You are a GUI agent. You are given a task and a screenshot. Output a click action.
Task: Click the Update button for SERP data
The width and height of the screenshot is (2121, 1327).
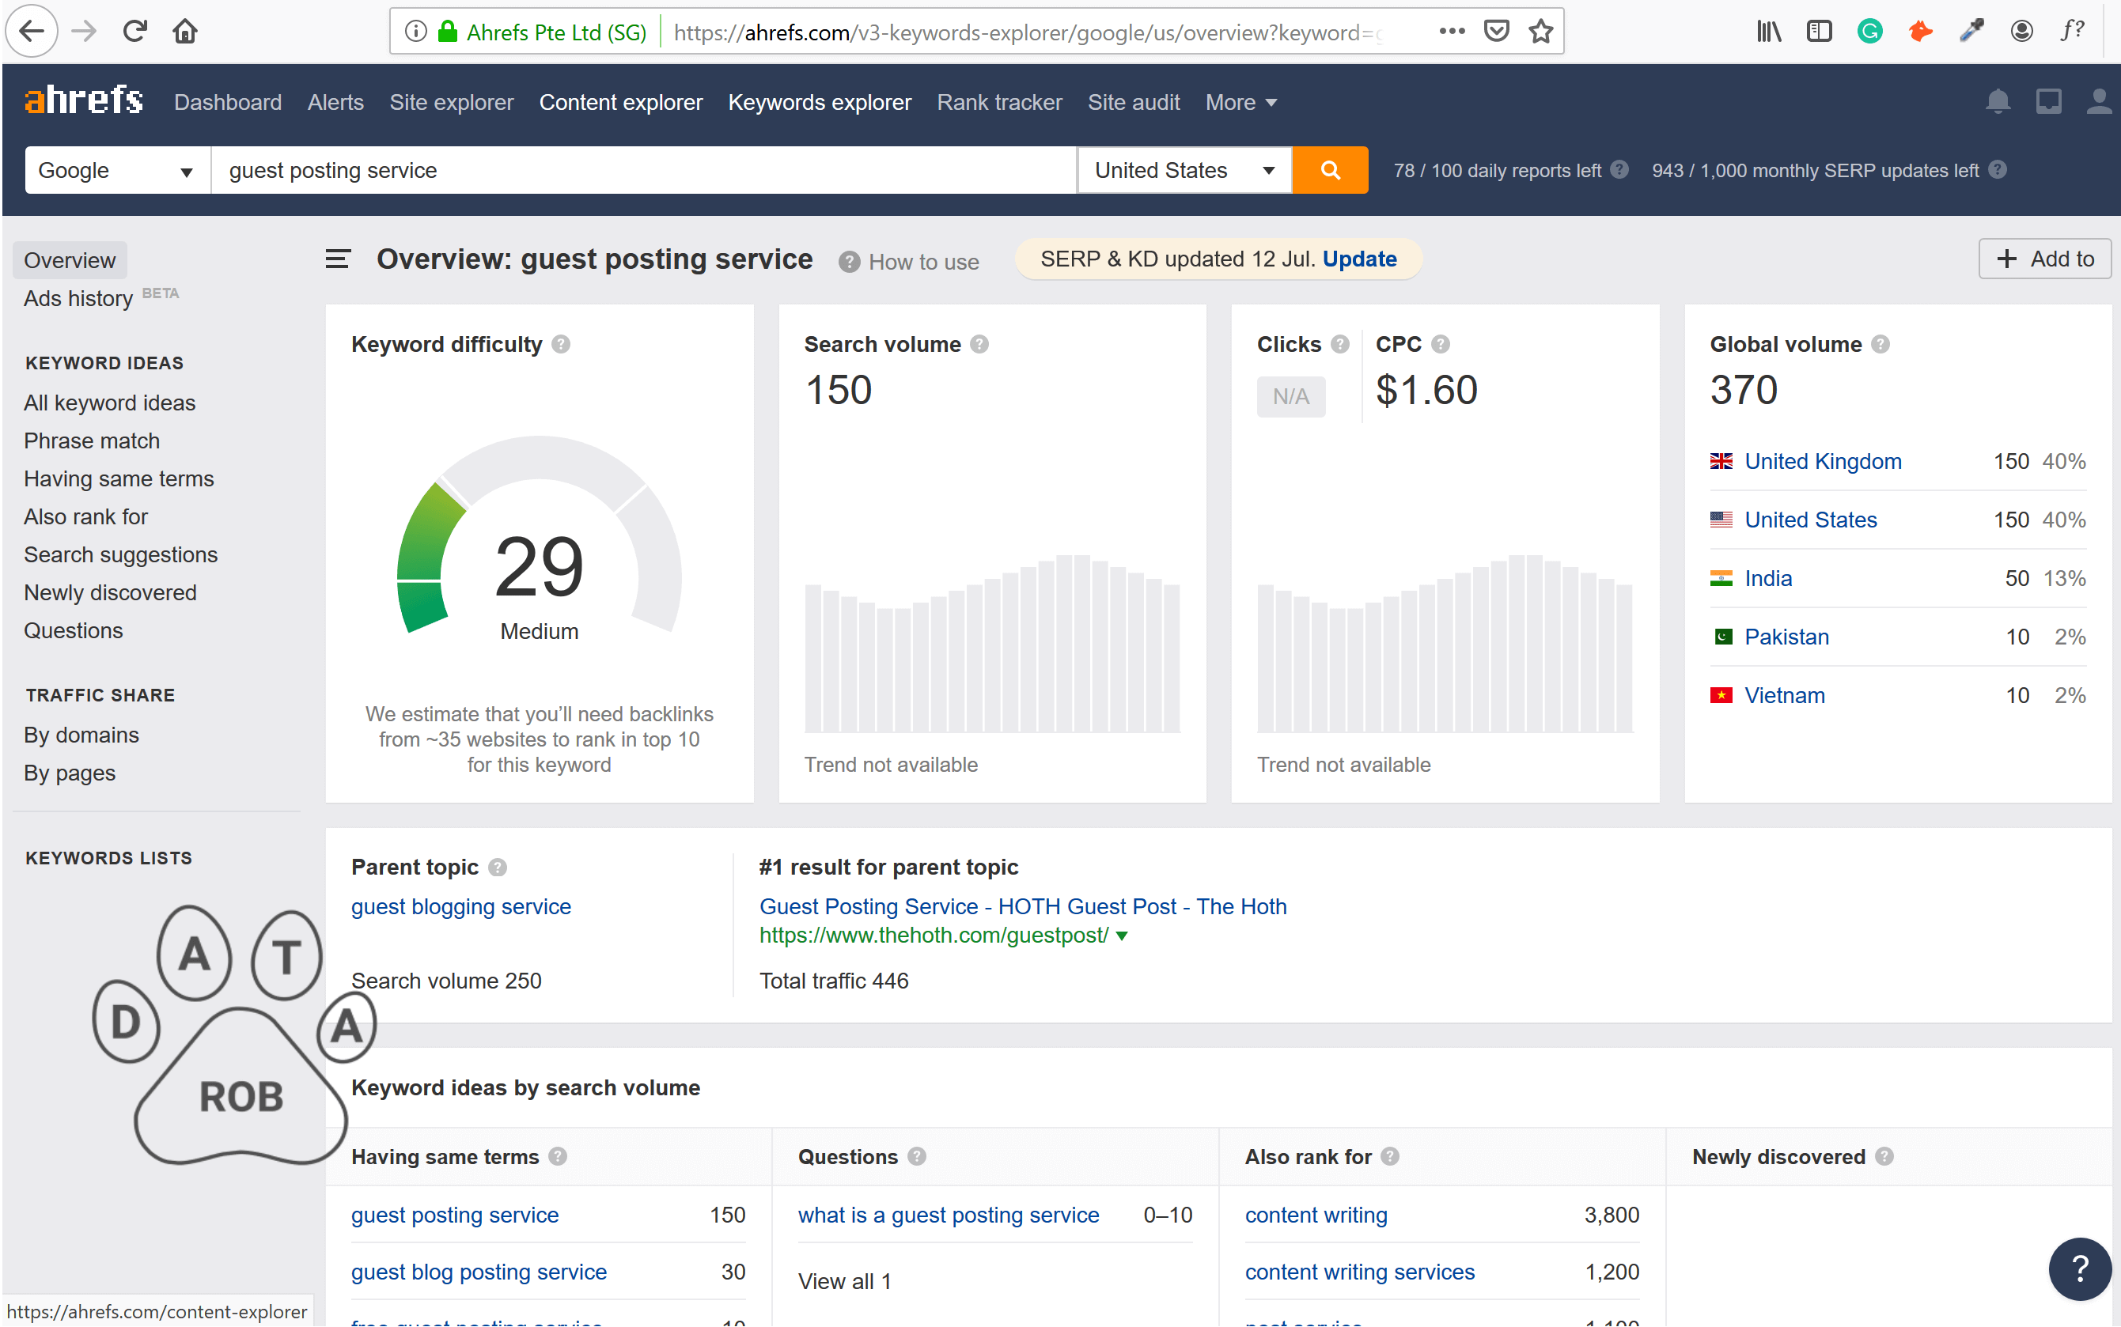pyautogui.click(x=1359, y=259)
